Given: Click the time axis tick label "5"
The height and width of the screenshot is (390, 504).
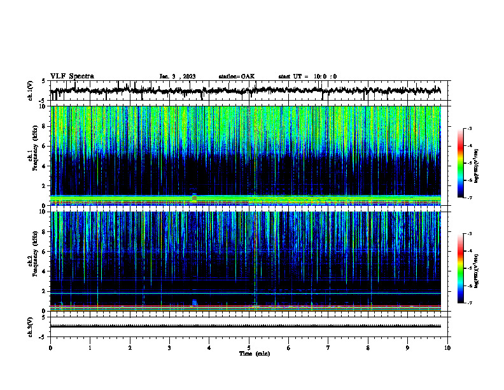Looking at the screenshot, I should pyautogui.click(x=249, y=348).
